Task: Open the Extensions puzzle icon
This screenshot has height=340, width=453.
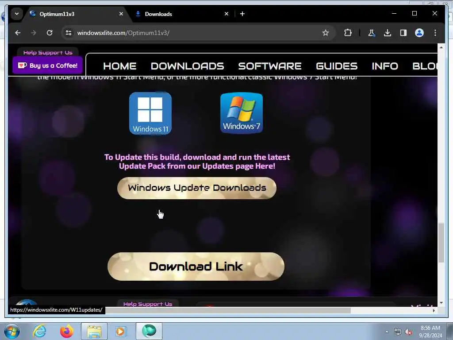Action: point(348,33)
